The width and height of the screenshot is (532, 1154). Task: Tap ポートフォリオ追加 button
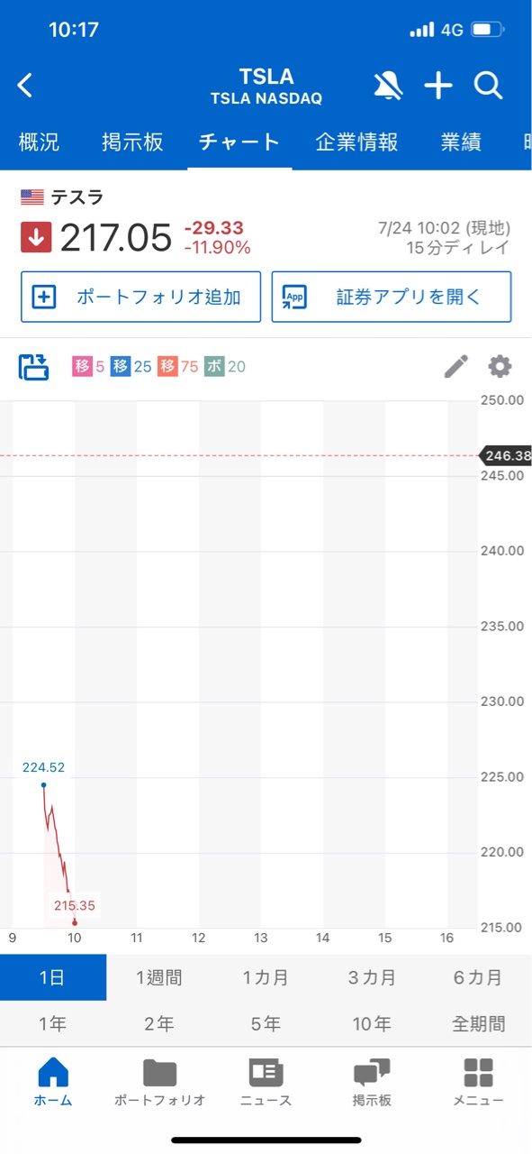pos(140,297)
